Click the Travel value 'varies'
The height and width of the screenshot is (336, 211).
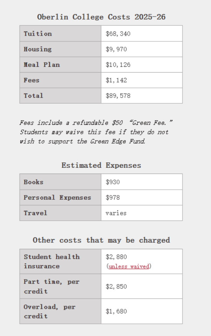point(116,213)
